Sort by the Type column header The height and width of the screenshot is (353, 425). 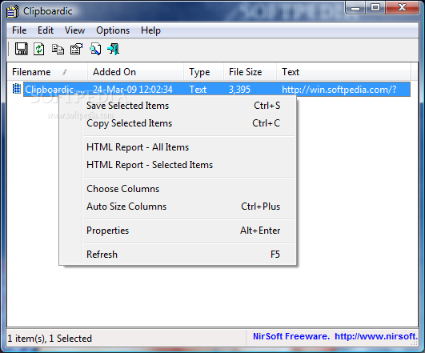tap(204, 72)
